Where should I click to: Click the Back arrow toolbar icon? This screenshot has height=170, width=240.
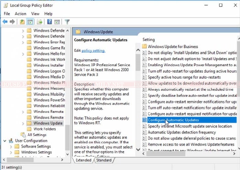click(x=5, y=22)
